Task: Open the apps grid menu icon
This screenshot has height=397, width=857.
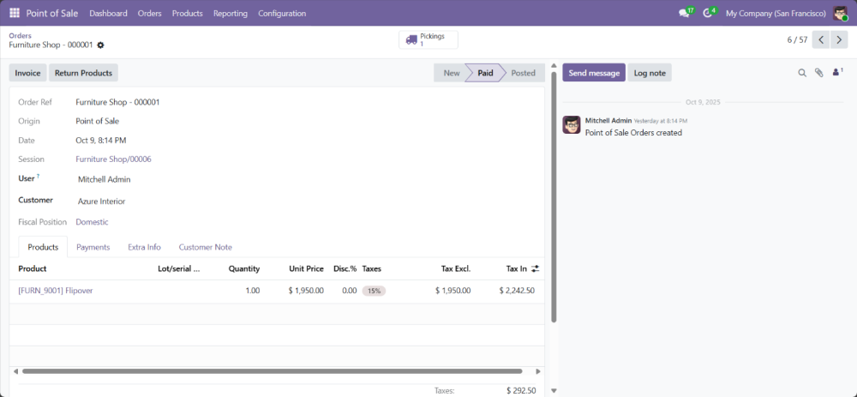Action: coord(15,13)
